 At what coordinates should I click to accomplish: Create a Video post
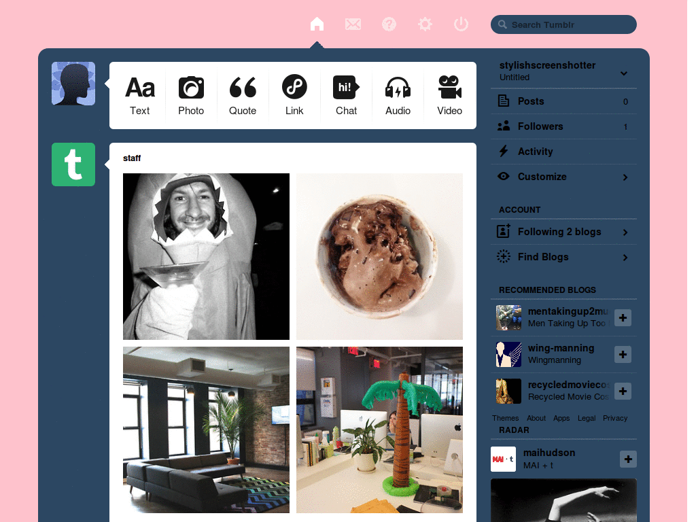(450, 95)
